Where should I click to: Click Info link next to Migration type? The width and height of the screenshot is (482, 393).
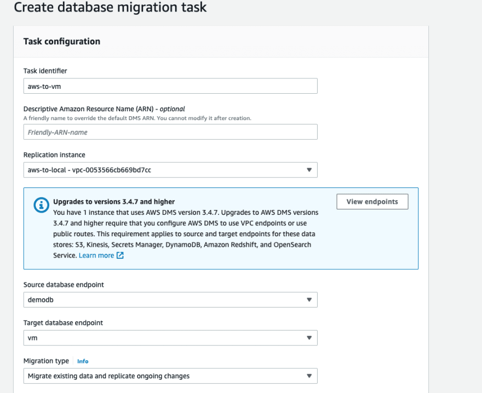point(83,361)
